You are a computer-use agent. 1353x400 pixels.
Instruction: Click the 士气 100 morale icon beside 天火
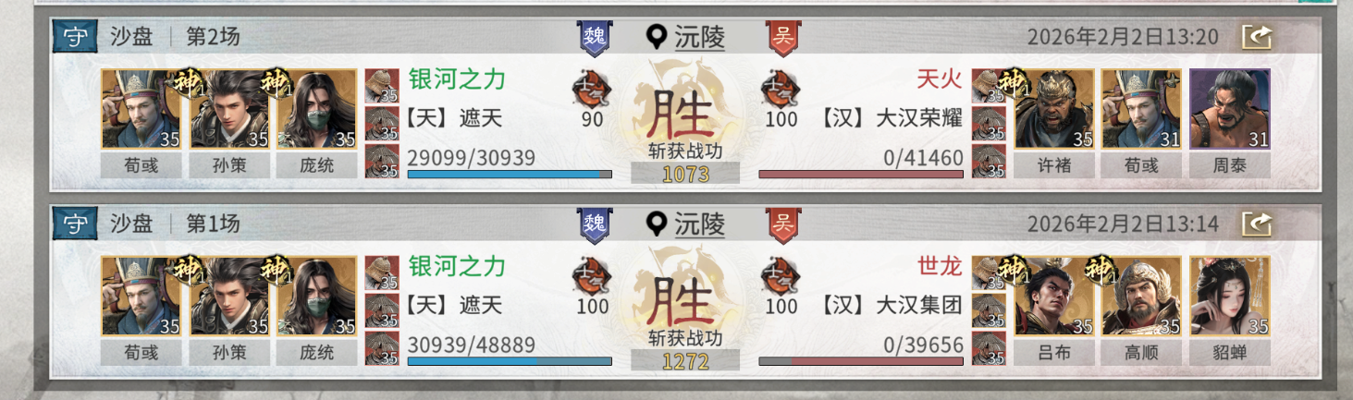pos(781,89)
